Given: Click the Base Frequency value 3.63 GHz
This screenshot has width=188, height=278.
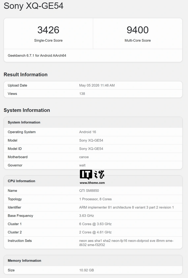Looking at the screenshot, I should pos(86,215).
